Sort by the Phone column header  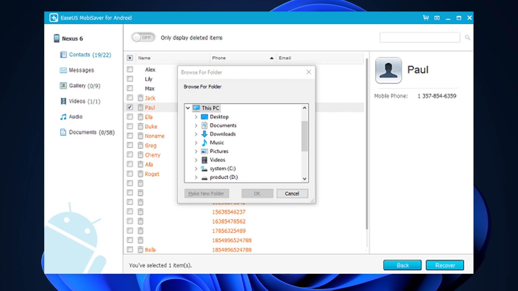[243, 58]
